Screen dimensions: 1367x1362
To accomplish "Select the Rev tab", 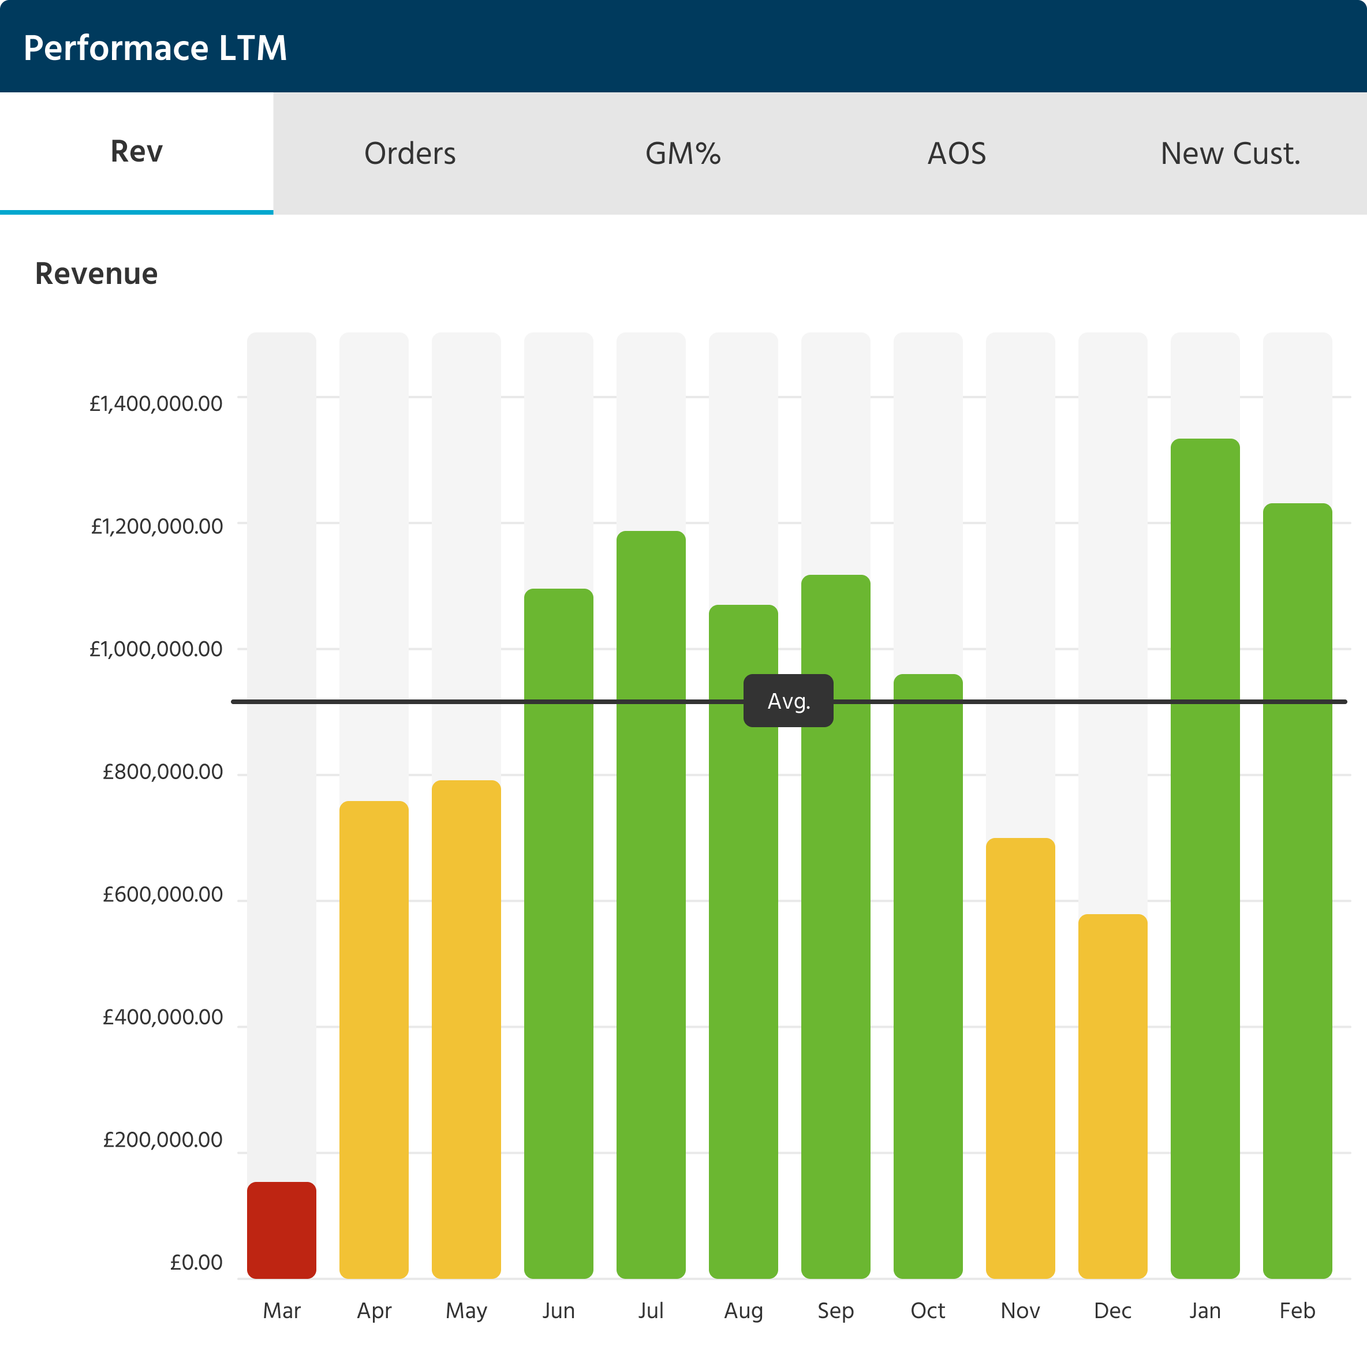I will (137, 153).
